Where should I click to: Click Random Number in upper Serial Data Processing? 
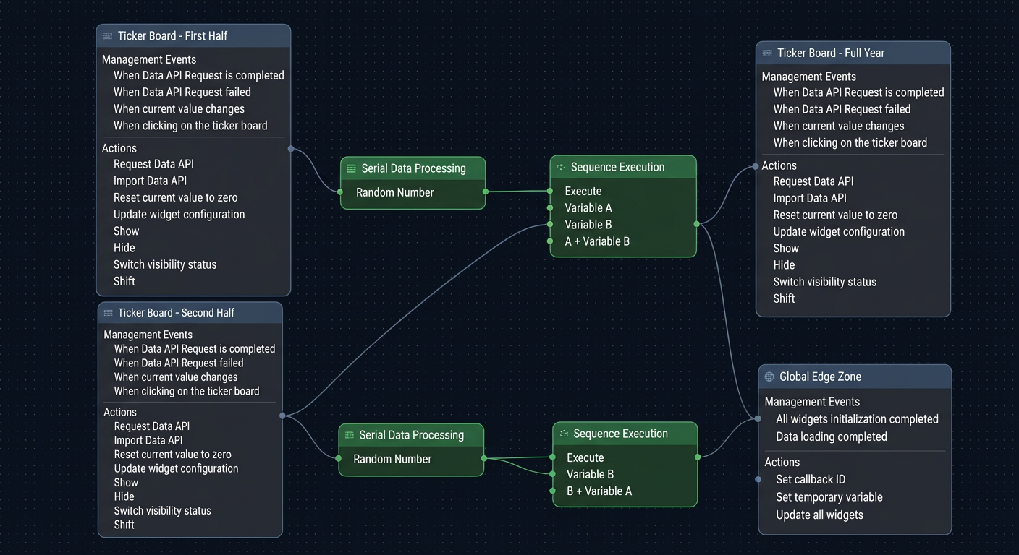pos(395,192)
